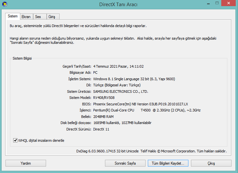Maximize the DirectX Tanı Aracı window

[x=217, y=3]
